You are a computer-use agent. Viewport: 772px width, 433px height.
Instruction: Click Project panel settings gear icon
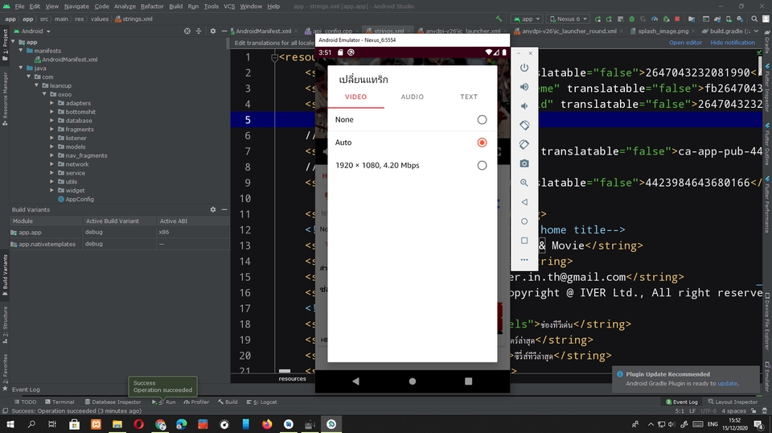212,31
